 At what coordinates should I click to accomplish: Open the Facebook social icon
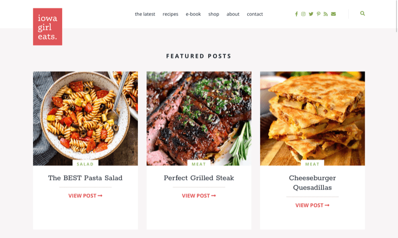click(x=296, y=14)
